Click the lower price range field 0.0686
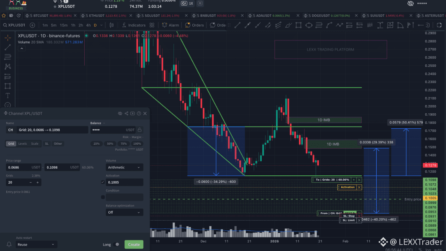This screenshot has width=446, height=251. (x=23, y=167)
